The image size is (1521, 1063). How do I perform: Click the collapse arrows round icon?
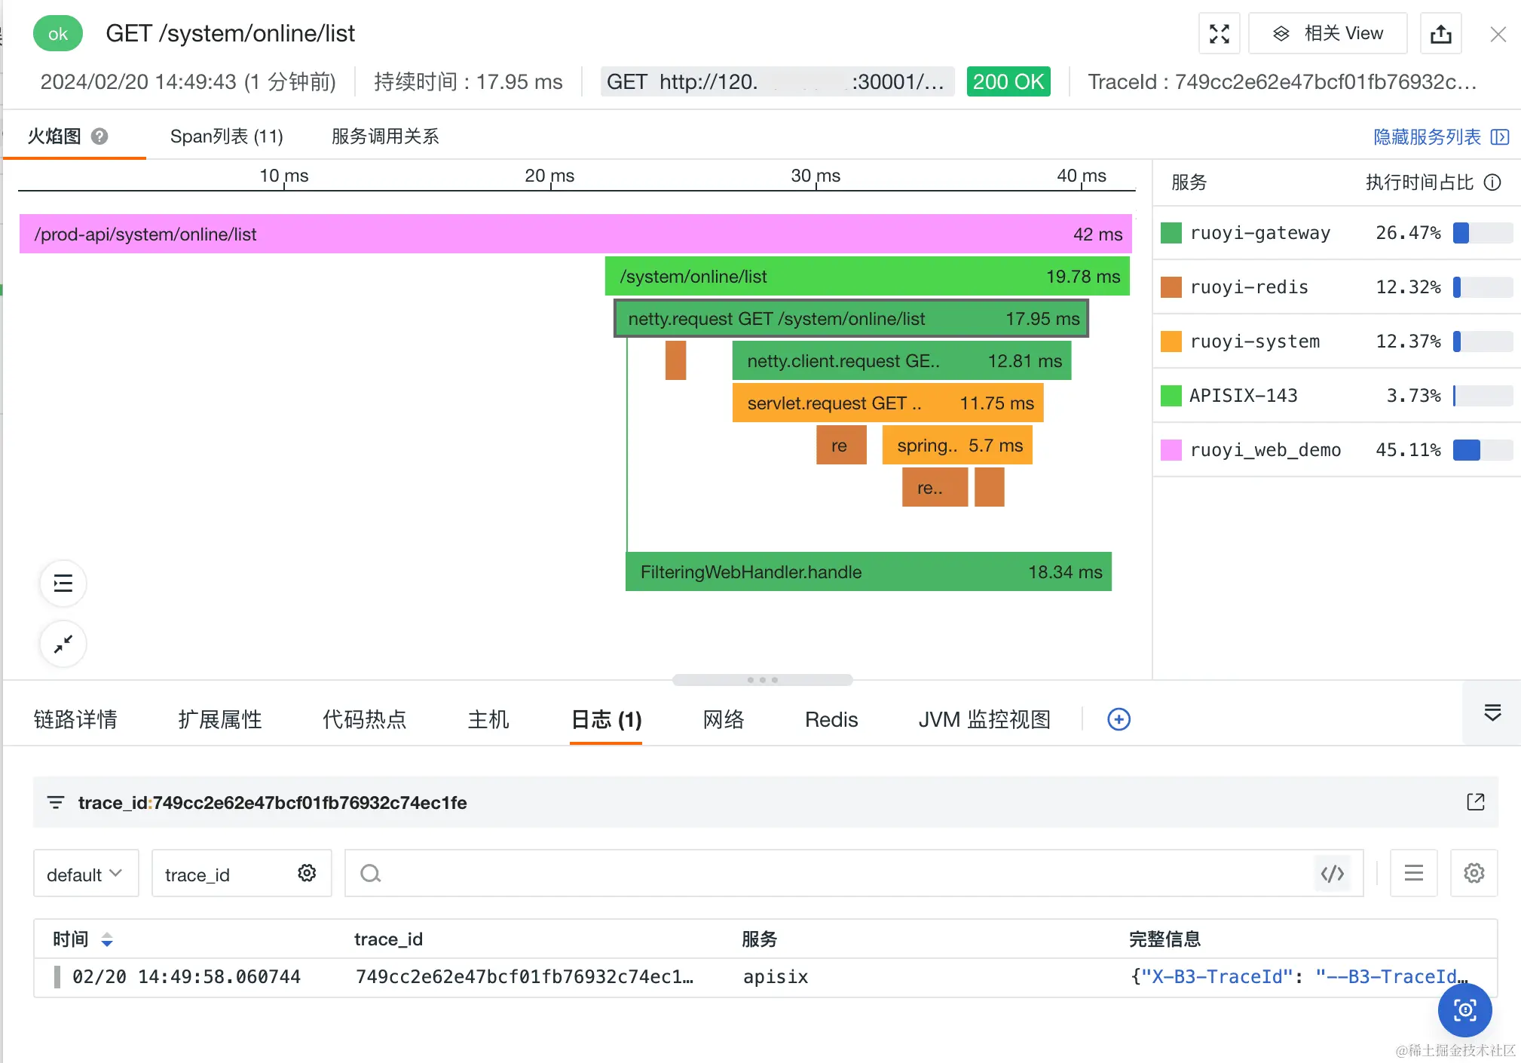(63, 644)
